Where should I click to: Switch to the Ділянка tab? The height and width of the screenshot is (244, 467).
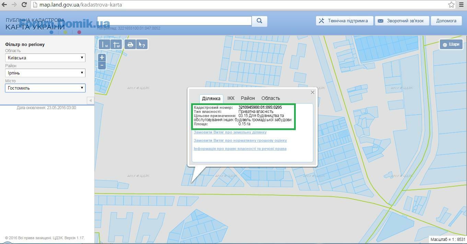[x=211, y=98]
